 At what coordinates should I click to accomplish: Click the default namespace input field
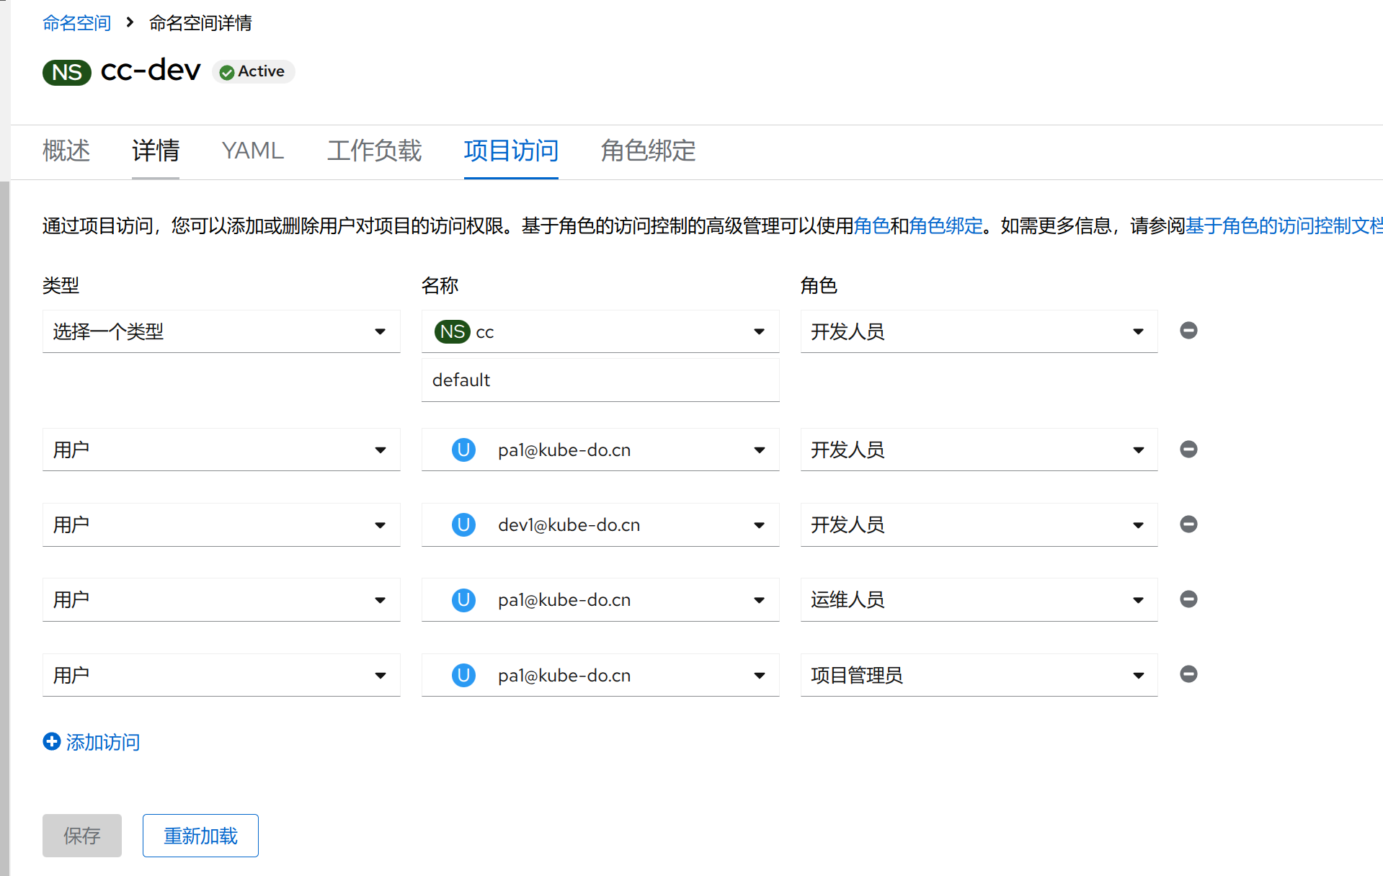(x=600, y=380)
